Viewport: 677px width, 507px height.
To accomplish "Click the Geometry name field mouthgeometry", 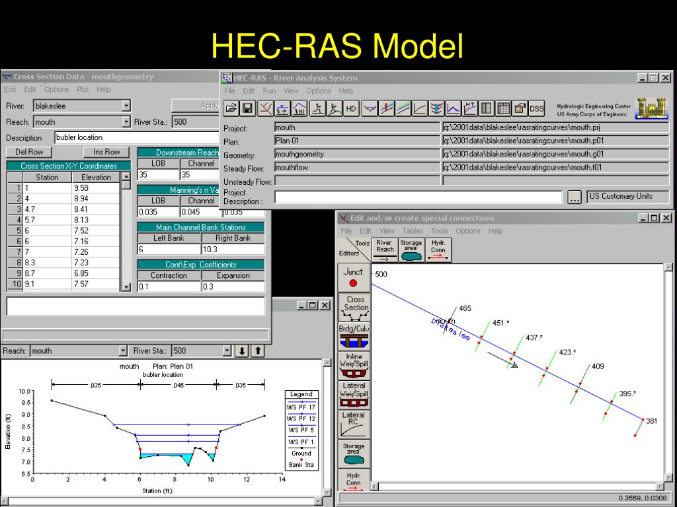I will pyautogui.click(x=357, y=154).
